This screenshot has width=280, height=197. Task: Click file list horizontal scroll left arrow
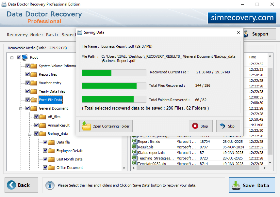[x=134, y=168]
